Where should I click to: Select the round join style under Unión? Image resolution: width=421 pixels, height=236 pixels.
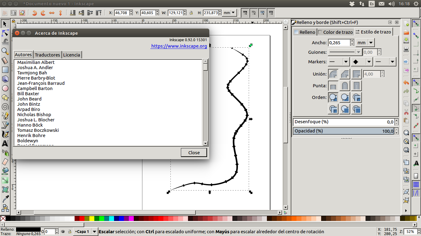(333, 74)
